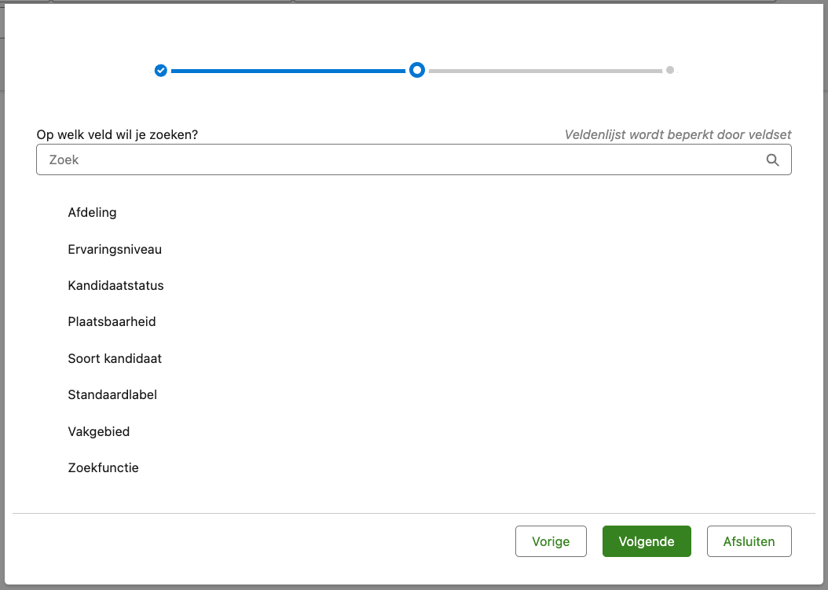The image size is (828, 590).
Task: Click the current step circle indicator
Action: tap(417, 71)
